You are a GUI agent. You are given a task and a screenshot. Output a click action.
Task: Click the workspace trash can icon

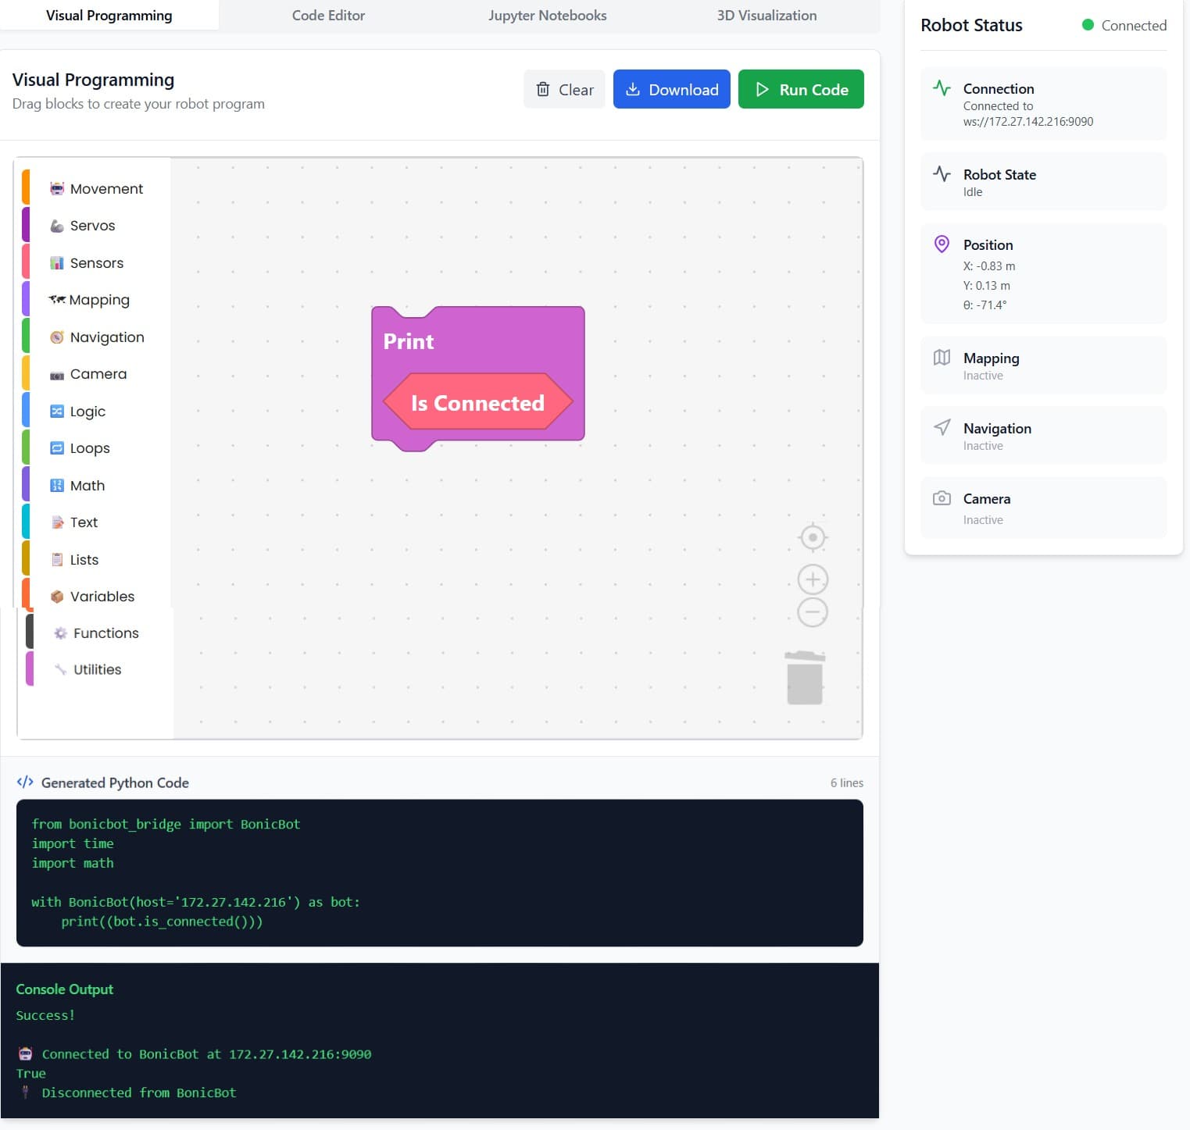804,678
